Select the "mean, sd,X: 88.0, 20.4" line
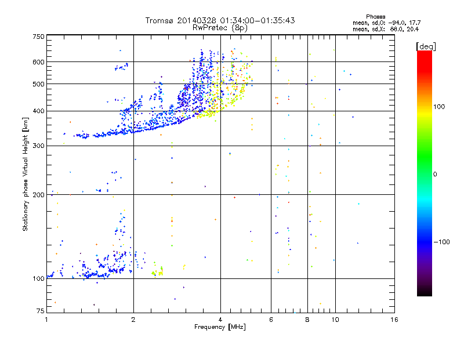This screenshot has width=464, height=348. point(386,29)
